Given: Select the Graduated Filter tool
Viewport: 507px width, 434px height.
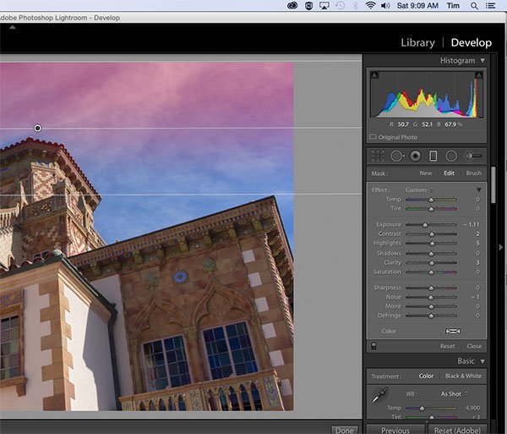Looking at the screenshot, I should pyautogui.click(x=433, y=156).
